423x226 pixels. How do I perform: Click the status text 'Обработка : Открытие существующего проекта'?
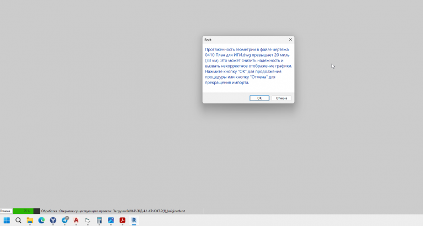click(76, 211)
